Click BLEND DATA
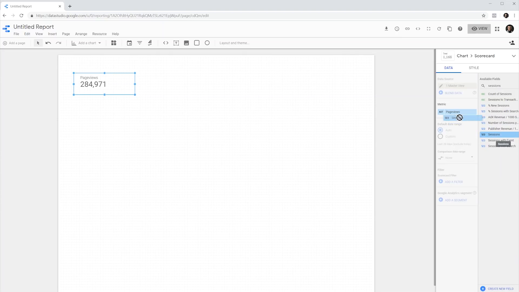The height and width of the screenshot is (292, 519). (450, 93)
